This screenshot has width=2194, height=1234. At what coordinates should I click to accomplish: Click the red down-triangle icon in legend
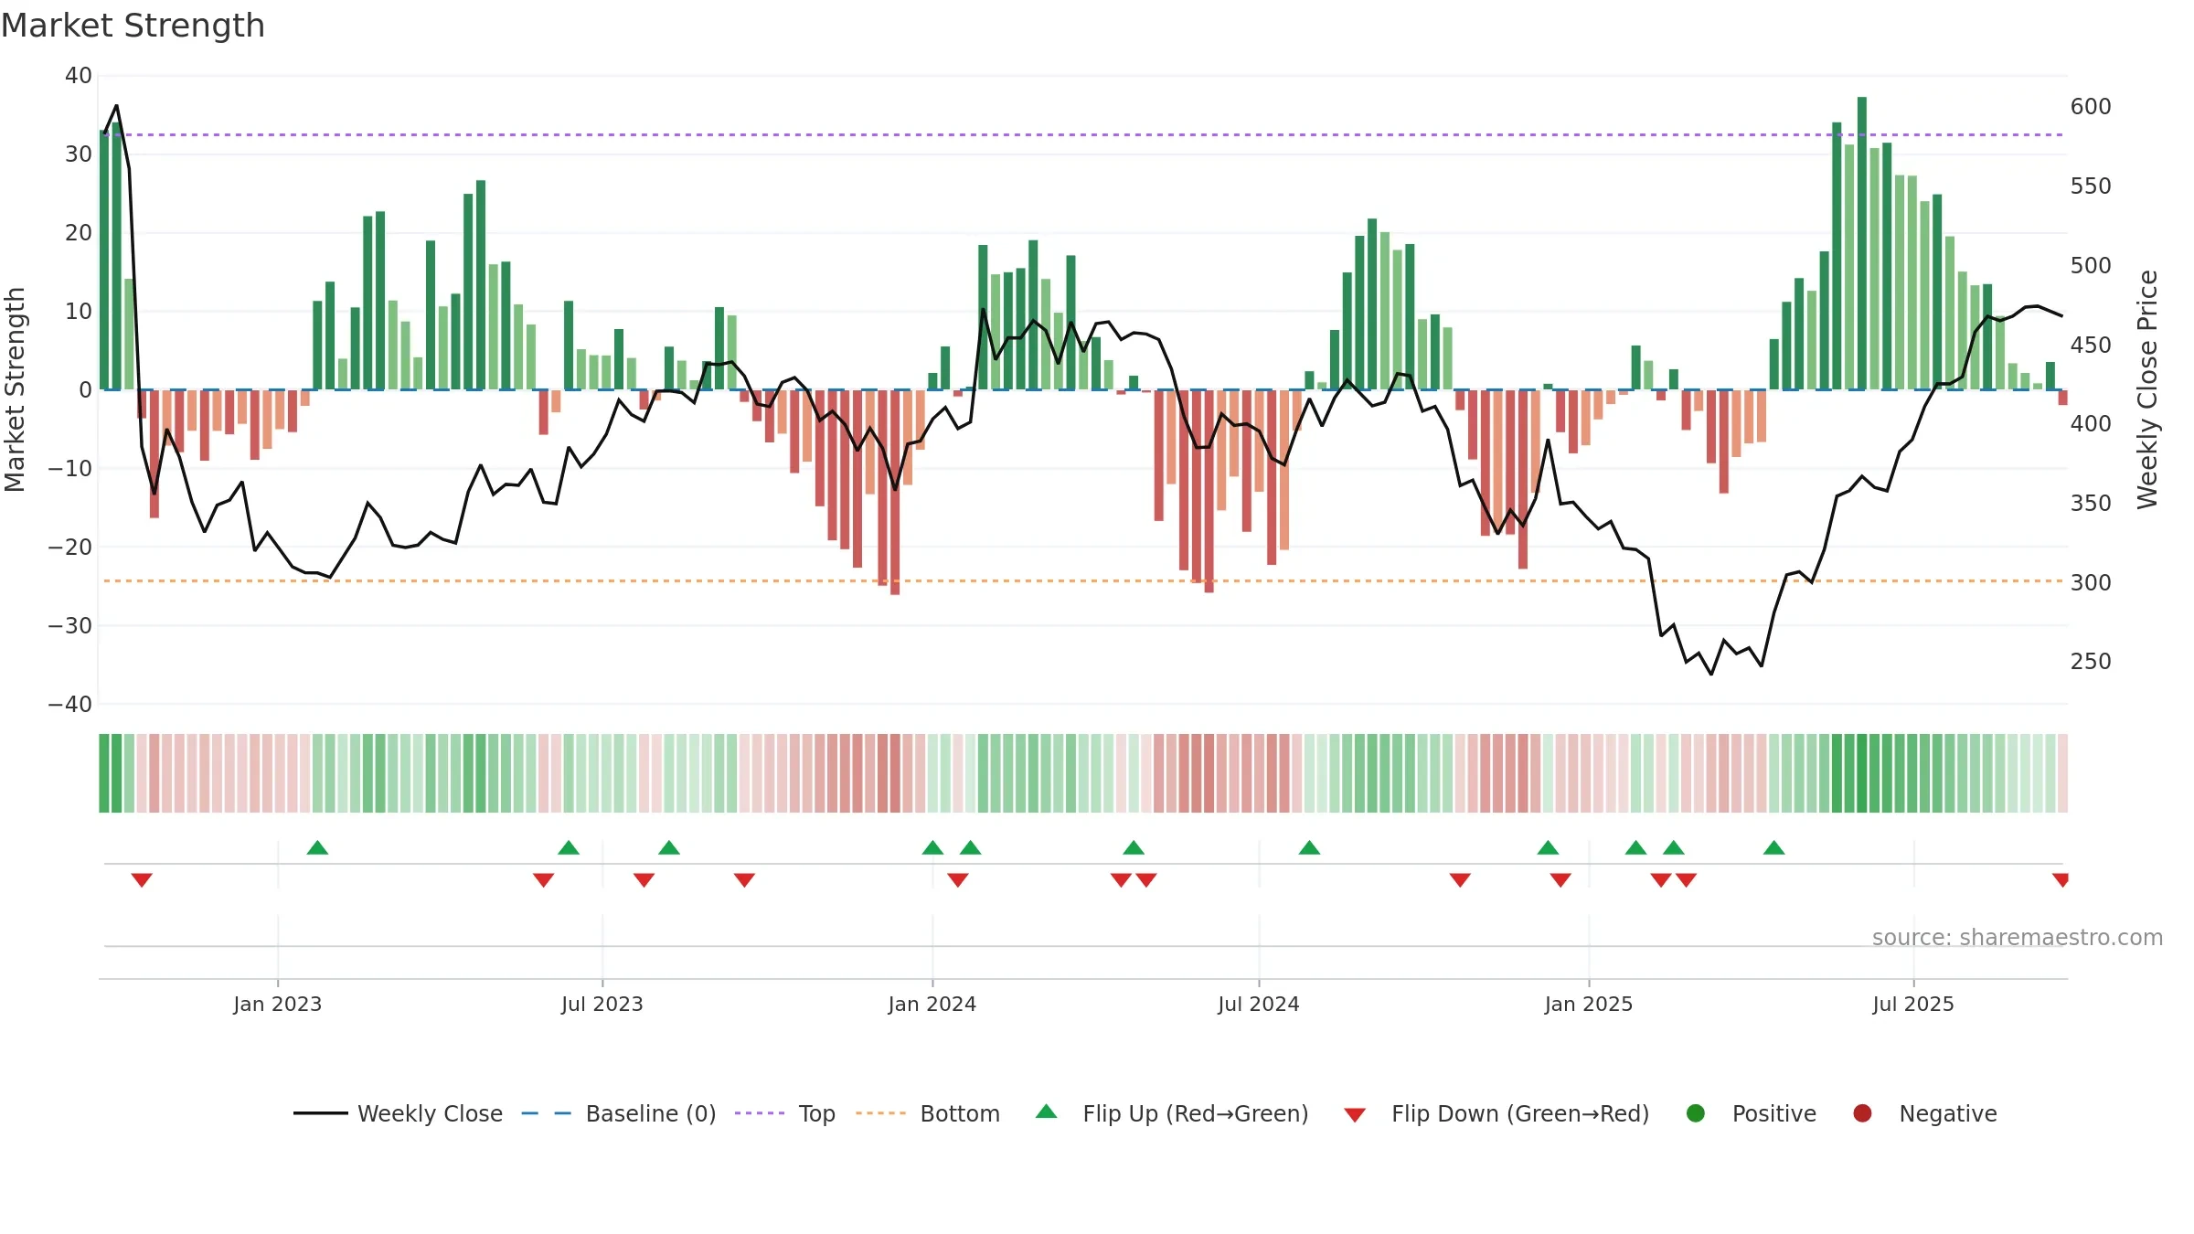tap(1355, 1115)
